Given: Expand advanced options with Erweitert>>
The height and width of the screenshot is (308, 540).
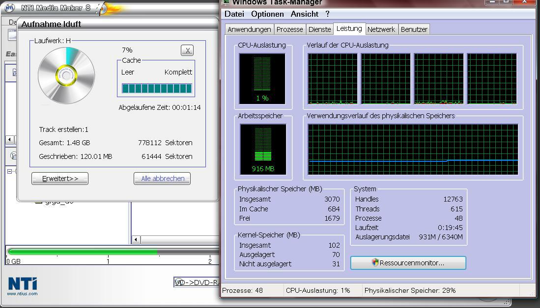Looking at the screenshot, I should 60,179.
